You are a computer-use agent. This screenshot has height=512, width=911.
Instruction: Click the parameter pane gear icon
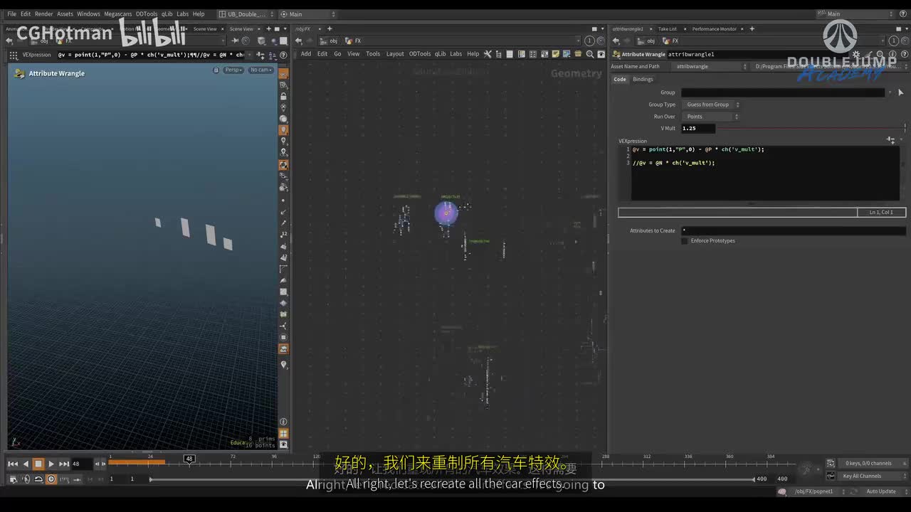[x=857, y=54]
